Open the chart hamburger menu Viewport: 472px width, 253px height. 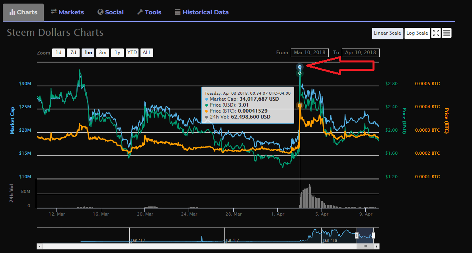(x=447, y=33)
